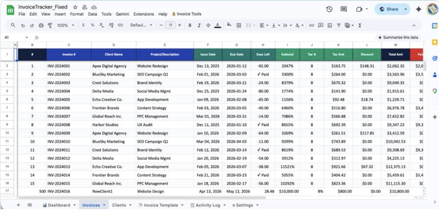The width and height of the screenshot is (439, 210).
Task: Format selected cells as percent
Action: click(x=92, y=25)
